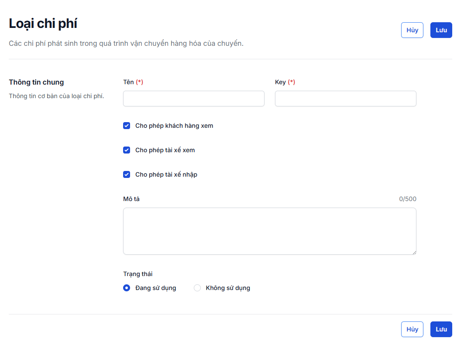Viewport: 464px width, 355px height.
Task: Uncheck the 'Cho phép khách hàng xem' checkbox
Action: tap(127, 126)
